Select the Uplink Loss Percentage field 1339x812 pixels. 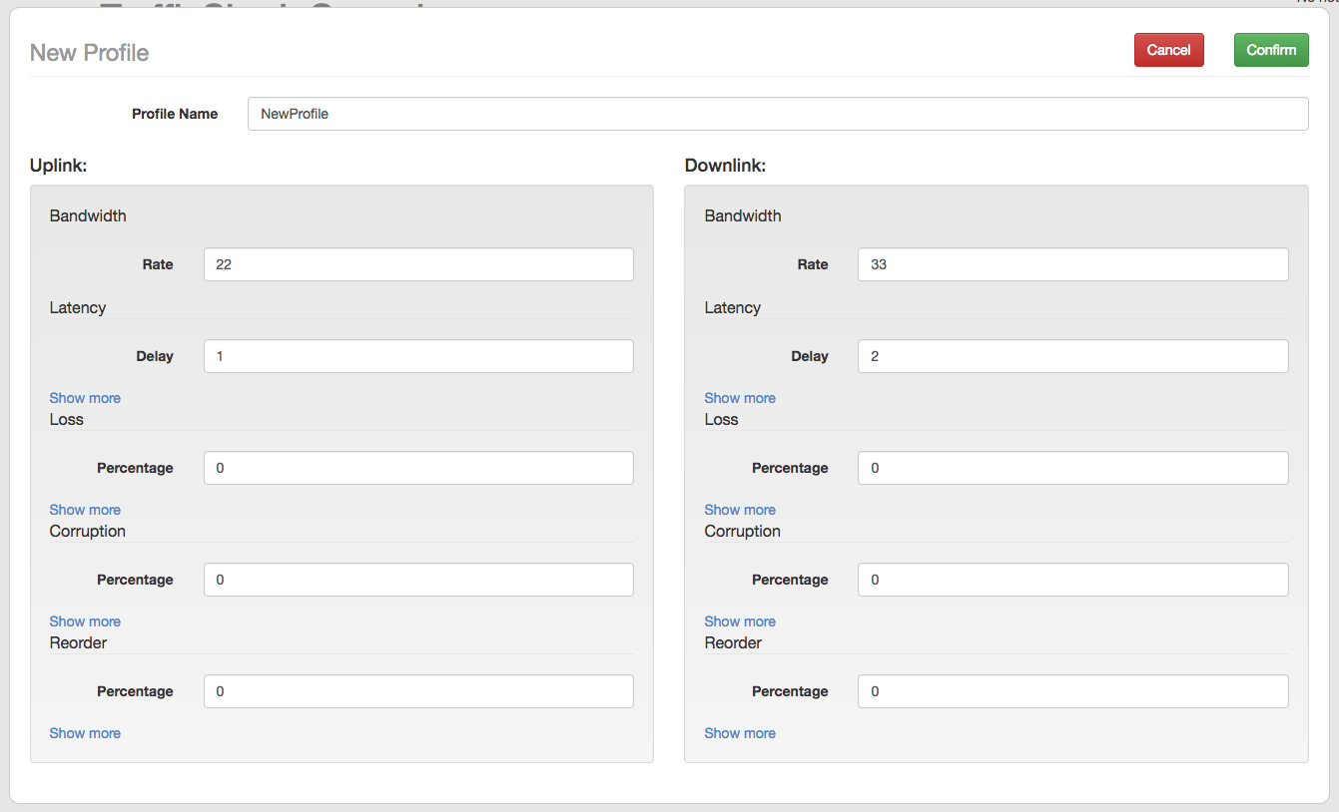pyautogui.click(x=417, y=468)
